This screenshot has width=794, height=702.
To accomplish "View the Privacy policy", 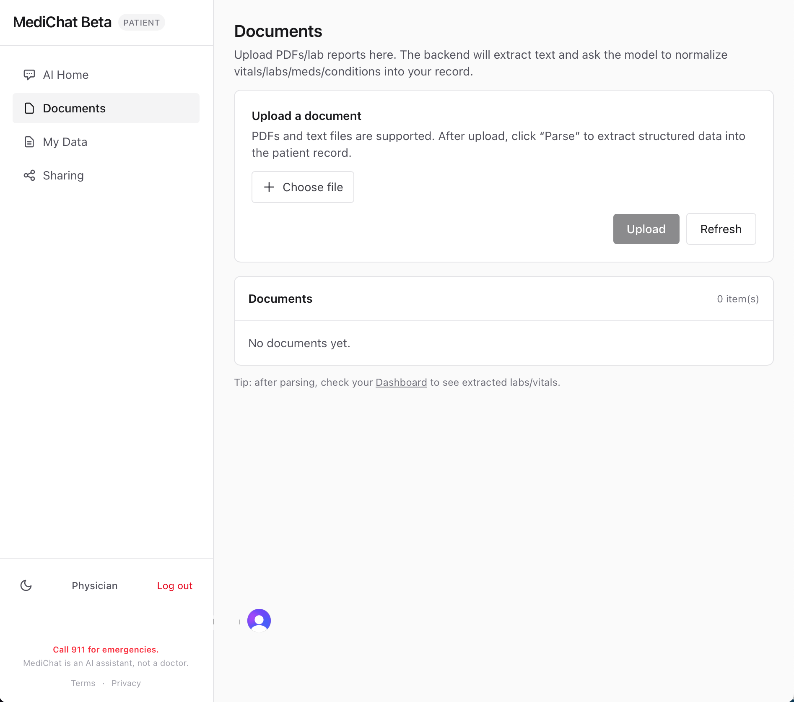I will 126,683.
